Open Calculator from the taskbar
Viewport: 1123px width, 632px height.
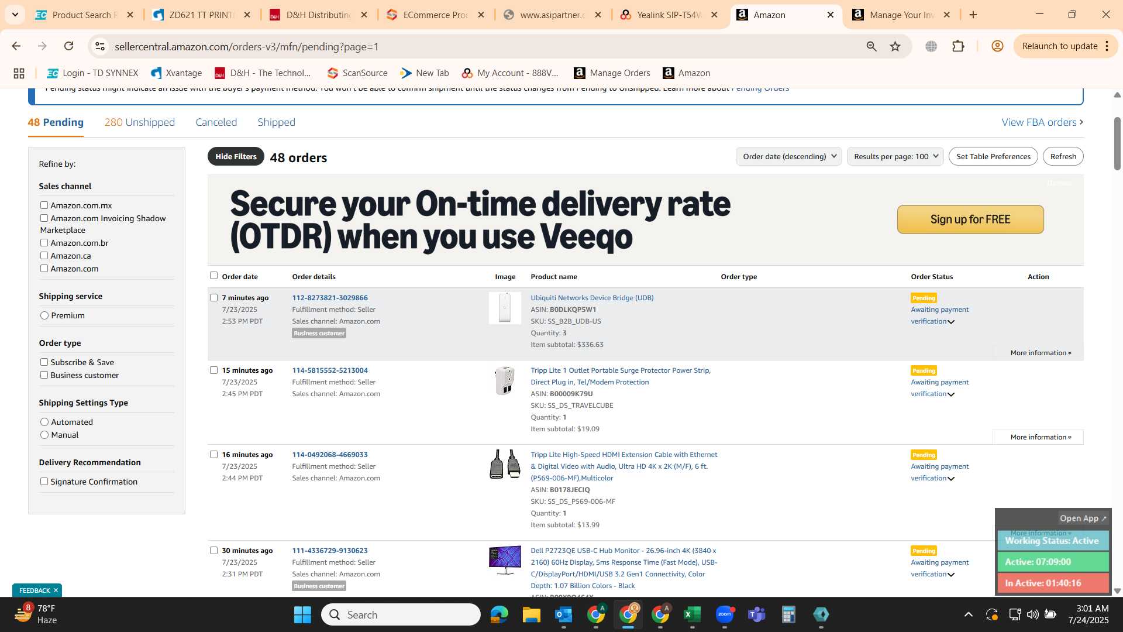788,614
